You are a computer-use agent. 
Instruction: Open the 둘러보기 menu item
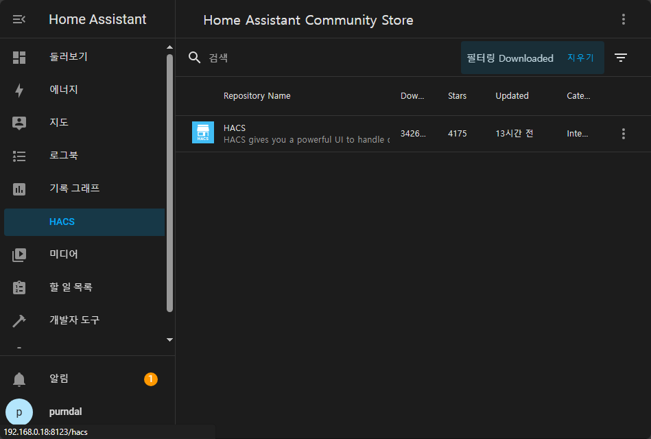click(x=84, y=57)
